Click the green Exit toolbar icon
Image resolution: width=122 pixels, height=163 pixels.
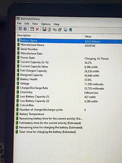70,30
